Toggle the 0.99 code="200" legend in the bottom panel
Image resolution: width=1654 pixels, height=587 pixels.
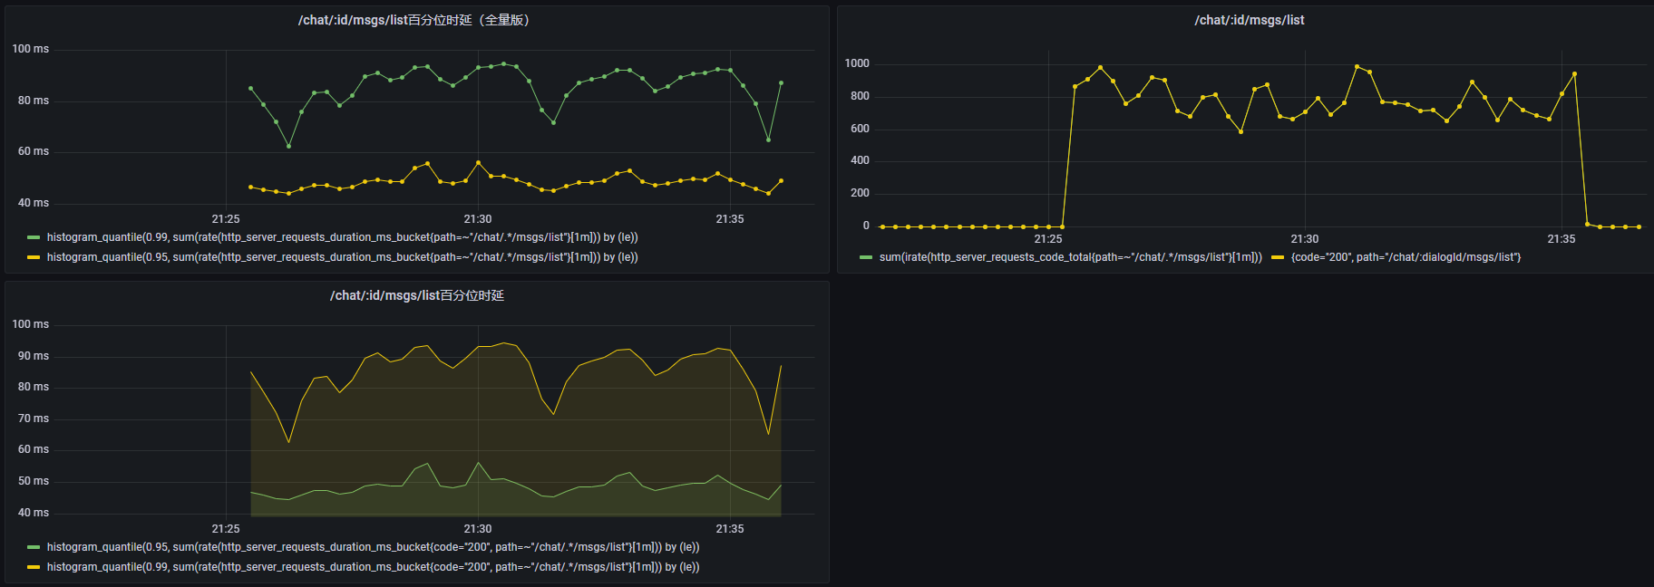[x=373, y=567]
